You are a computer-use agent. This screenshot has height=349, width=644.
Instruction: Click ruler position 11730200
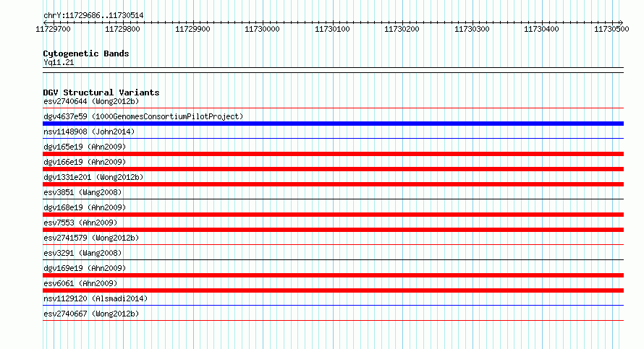402,29
